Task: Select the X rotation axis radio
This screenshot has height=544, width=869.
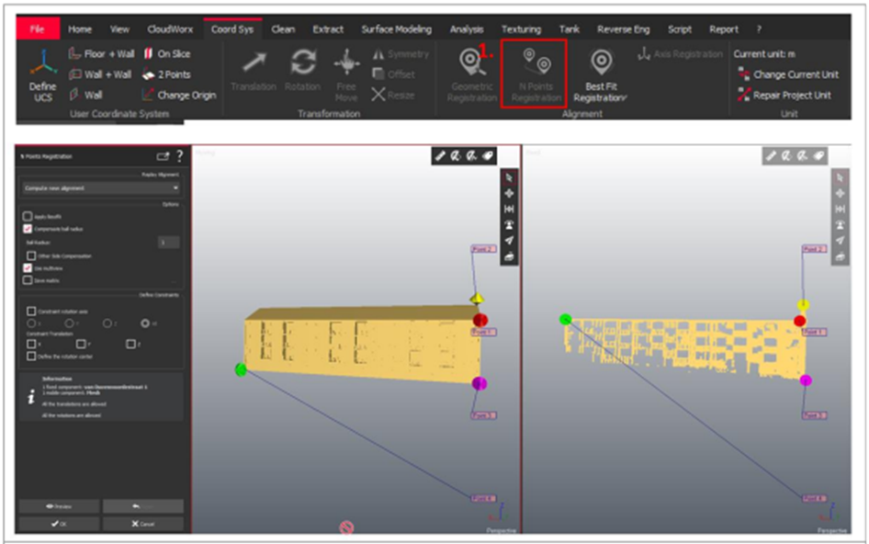Action: (x=31, y=323)
